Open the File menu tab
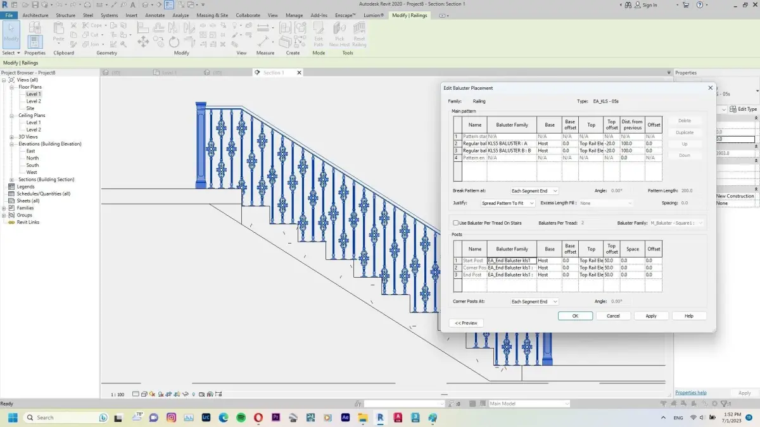Image resolution: width=760 pixels, height=427 pixels. pos(9,15)
